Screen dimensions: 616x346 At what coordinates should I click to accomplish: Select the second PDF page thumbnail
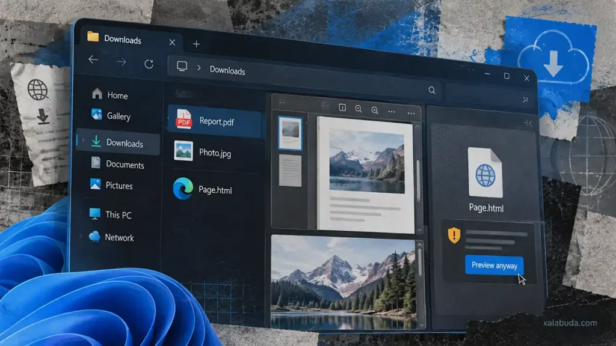pyautogui.click(x=291, y=171)
